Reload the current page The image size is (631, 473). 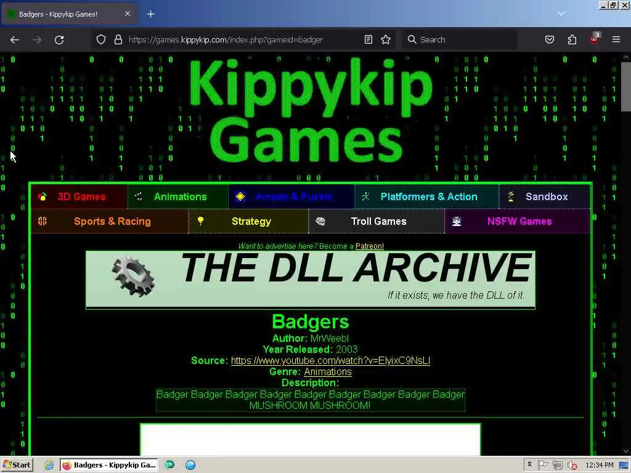coord(59,40)
